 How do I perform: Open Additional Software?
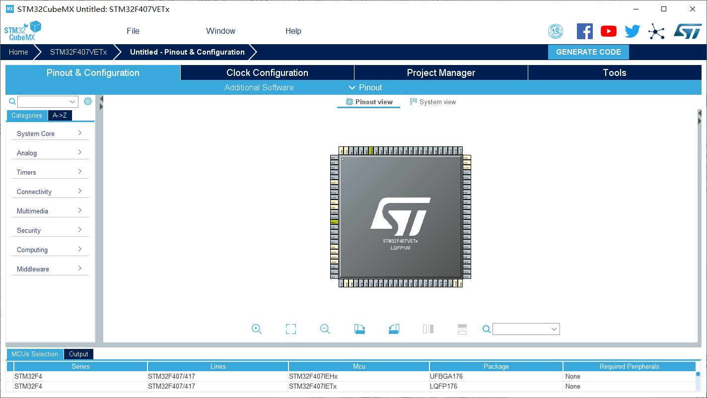click(x=259, y=87)
